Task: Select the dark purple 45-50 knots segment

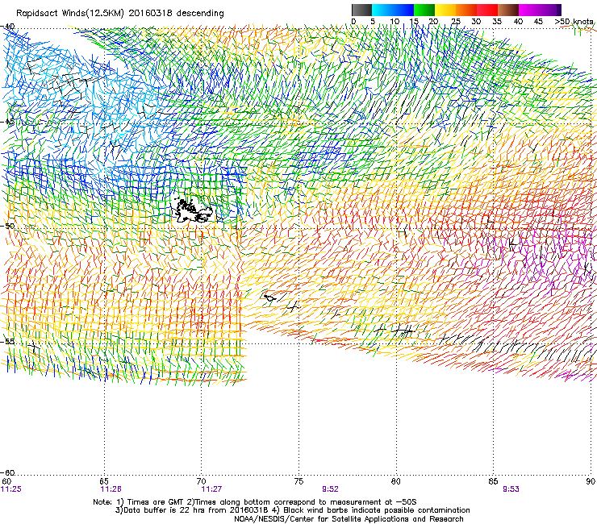Action: (550, 10)
